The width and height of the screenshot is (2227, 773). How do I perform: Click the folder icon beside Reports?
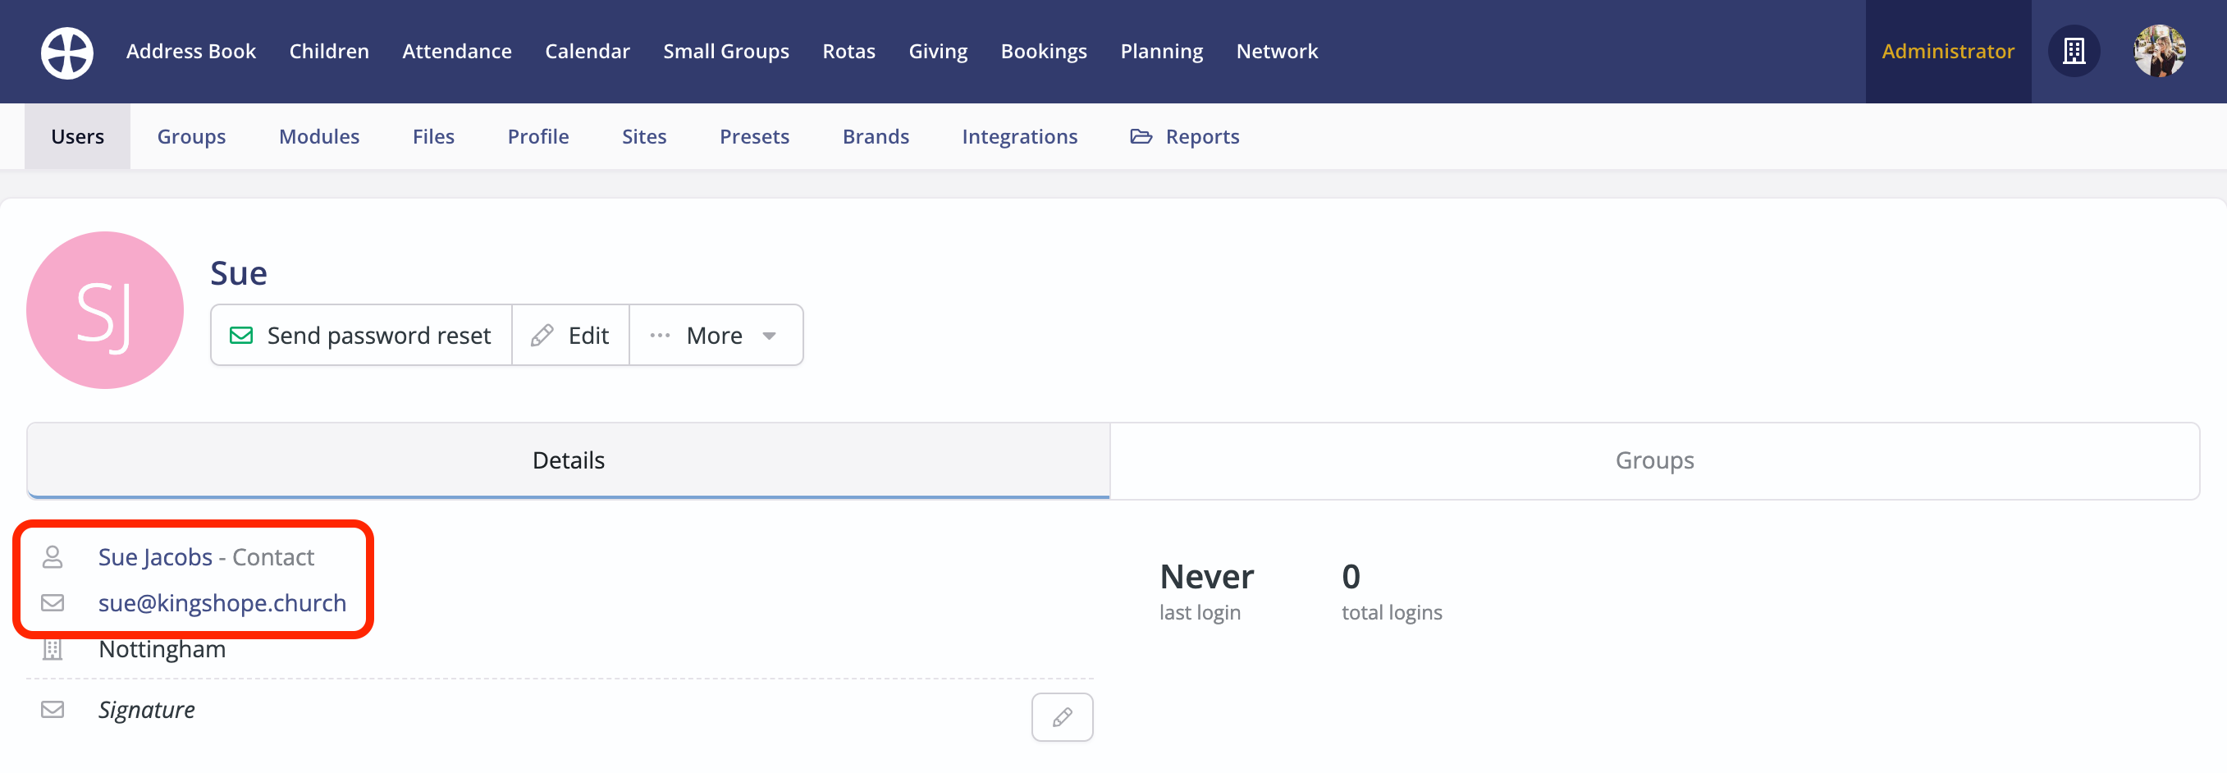tap(1141, 135)
